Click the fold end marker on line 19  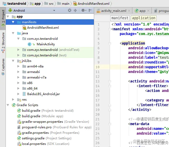(110, 110)
